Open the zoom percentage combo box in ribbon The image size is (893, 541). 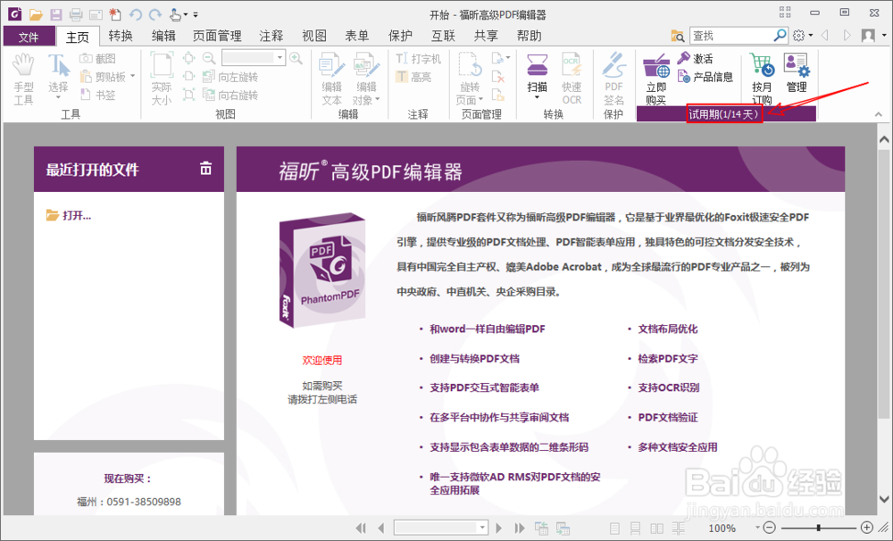254,57
